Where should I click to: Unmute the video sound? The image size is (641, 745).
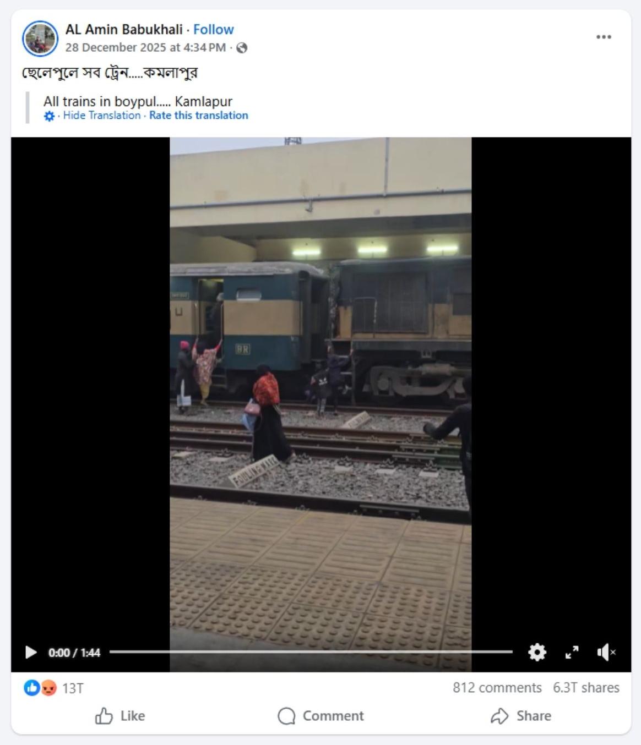point(606,653)
